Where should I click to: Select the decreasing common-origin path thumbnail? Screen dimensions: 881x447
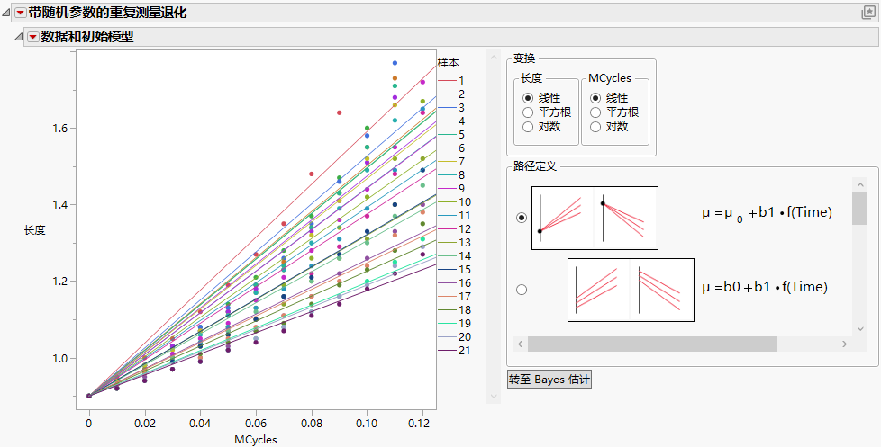click(626, 218)
